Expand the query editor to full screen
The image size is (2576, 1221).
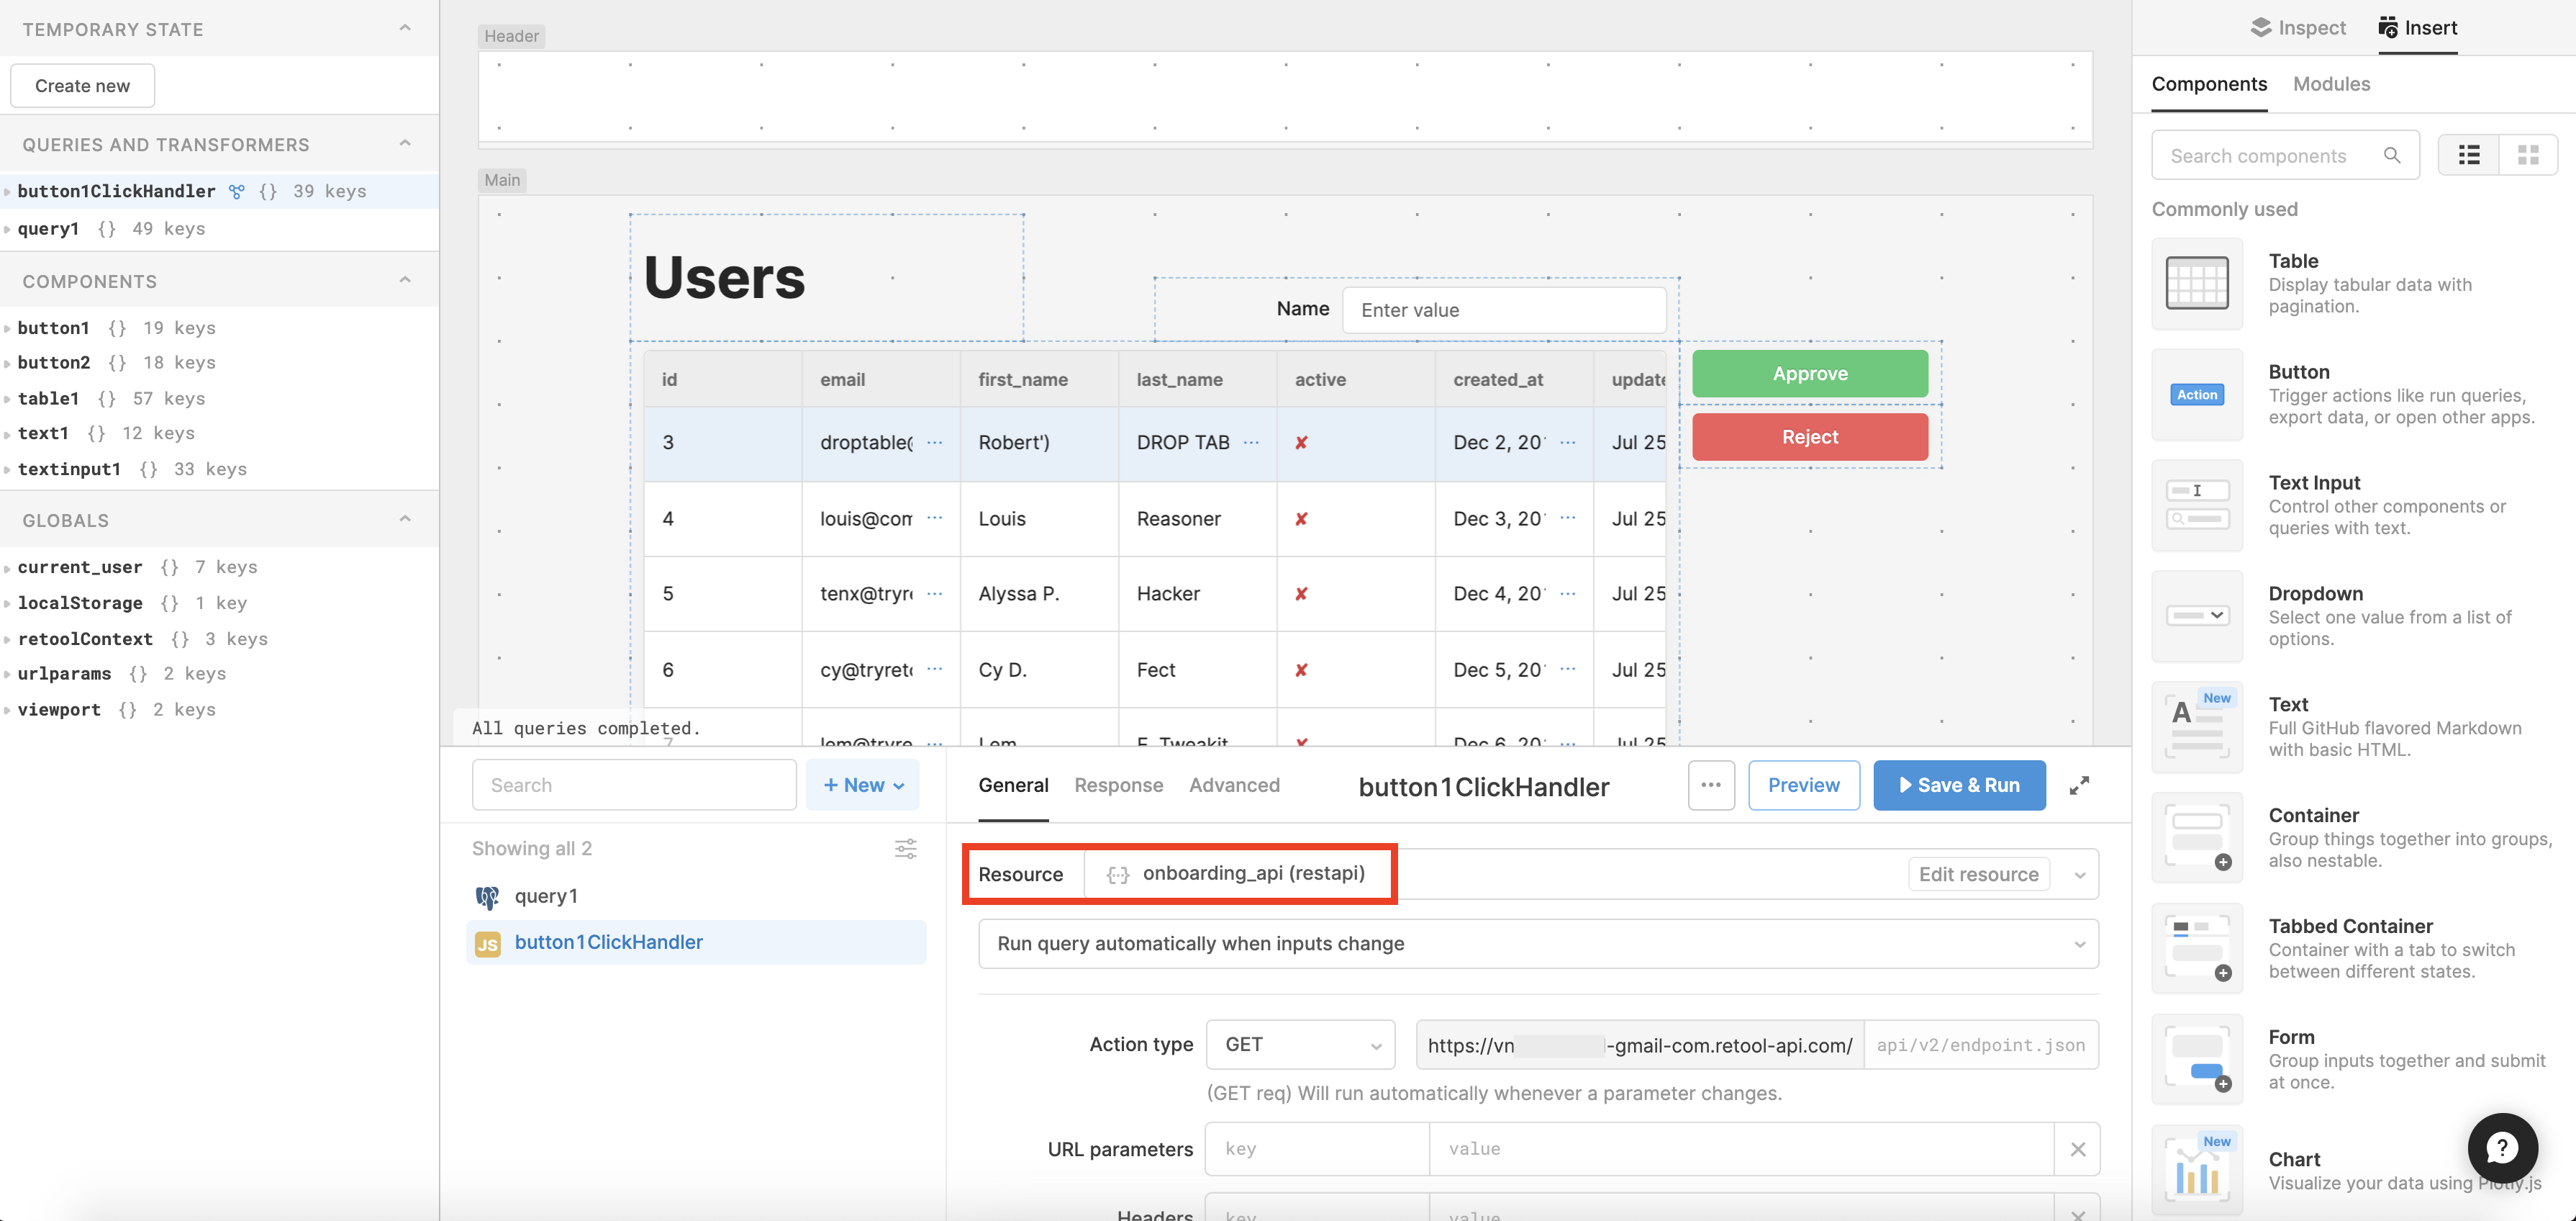pyautogui.click(x=2079, y=785)
